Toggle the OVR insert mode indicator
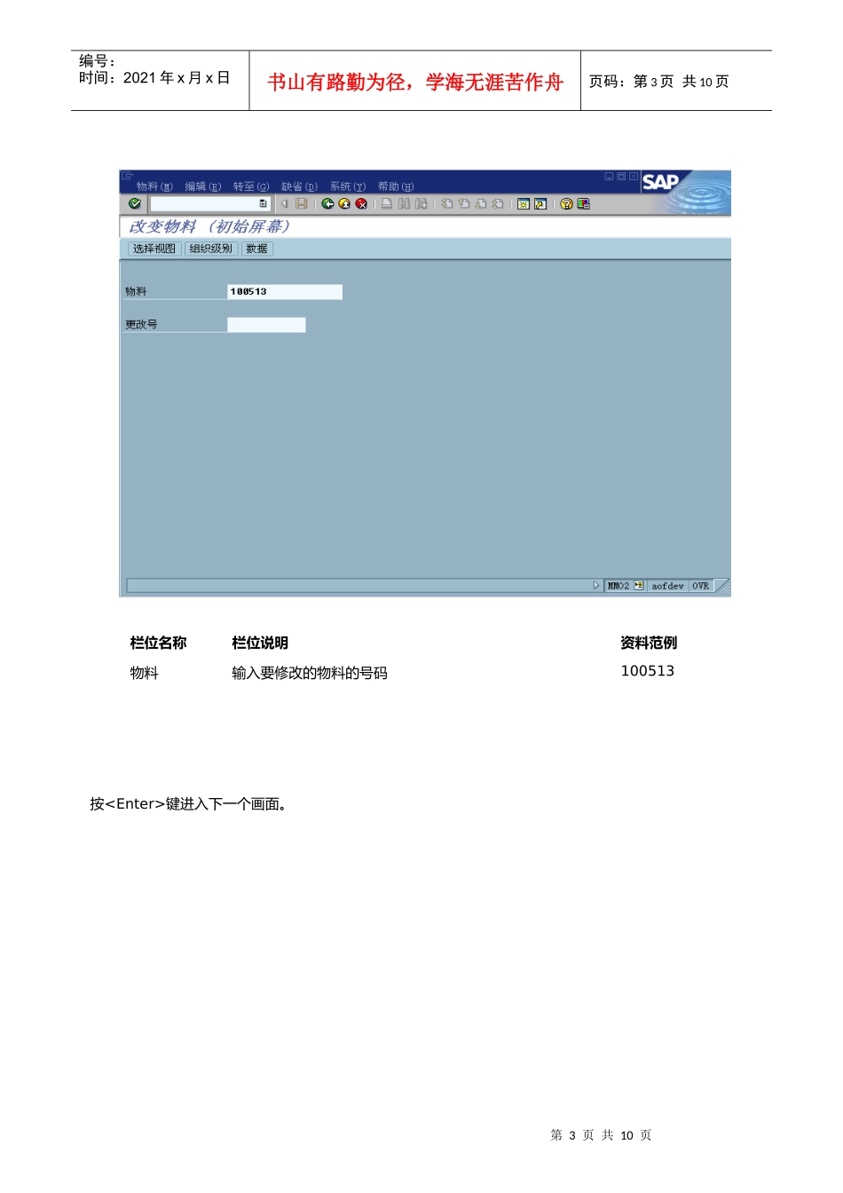The height and width of the screenshot is (1193, 843). pyautogui.click(x=701, y=586)
